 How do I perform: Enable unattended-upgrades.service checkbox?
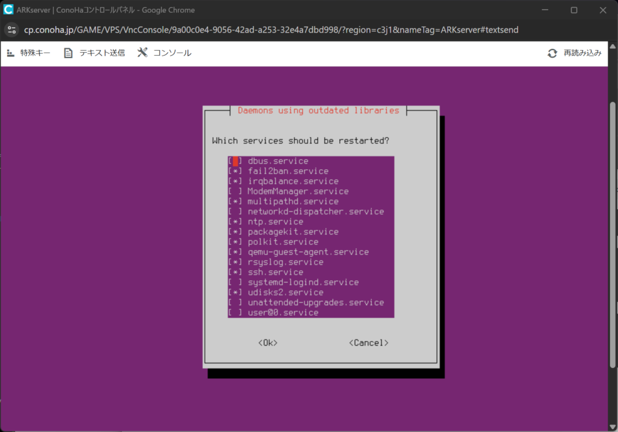(x=235, y=303)
